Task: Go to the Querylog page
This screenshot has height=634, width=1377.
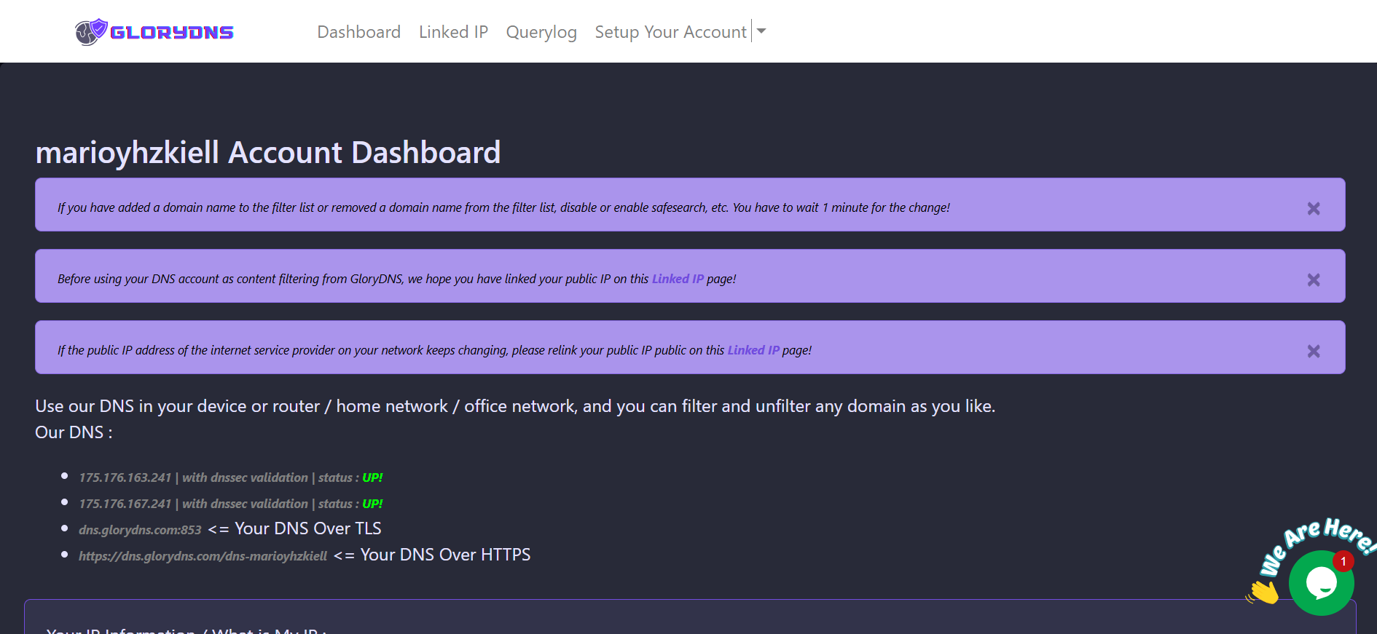Action: [541, 32]
